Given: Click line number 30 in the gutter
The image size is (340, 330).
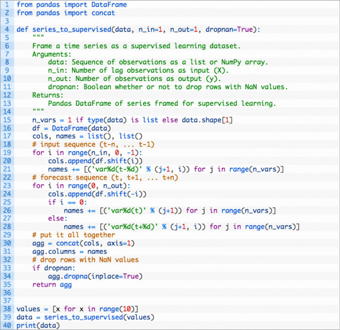Looking at the screenshot, I should pyautogui.click(x=7, y=243).
